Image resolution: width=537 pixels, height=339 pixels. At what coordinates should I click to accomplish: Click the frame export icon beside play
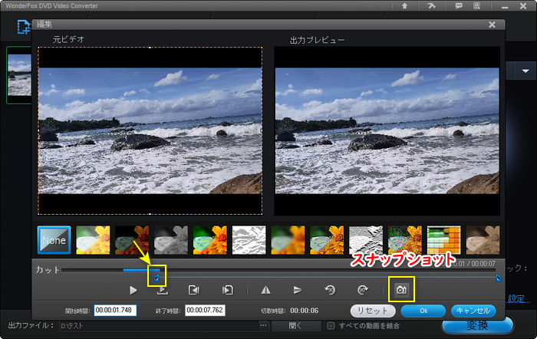[x=162, y=291]
